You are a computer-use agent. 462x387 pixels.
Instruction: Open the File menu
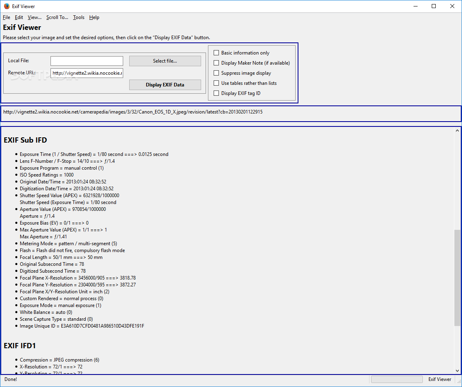(x=6, y=17)
